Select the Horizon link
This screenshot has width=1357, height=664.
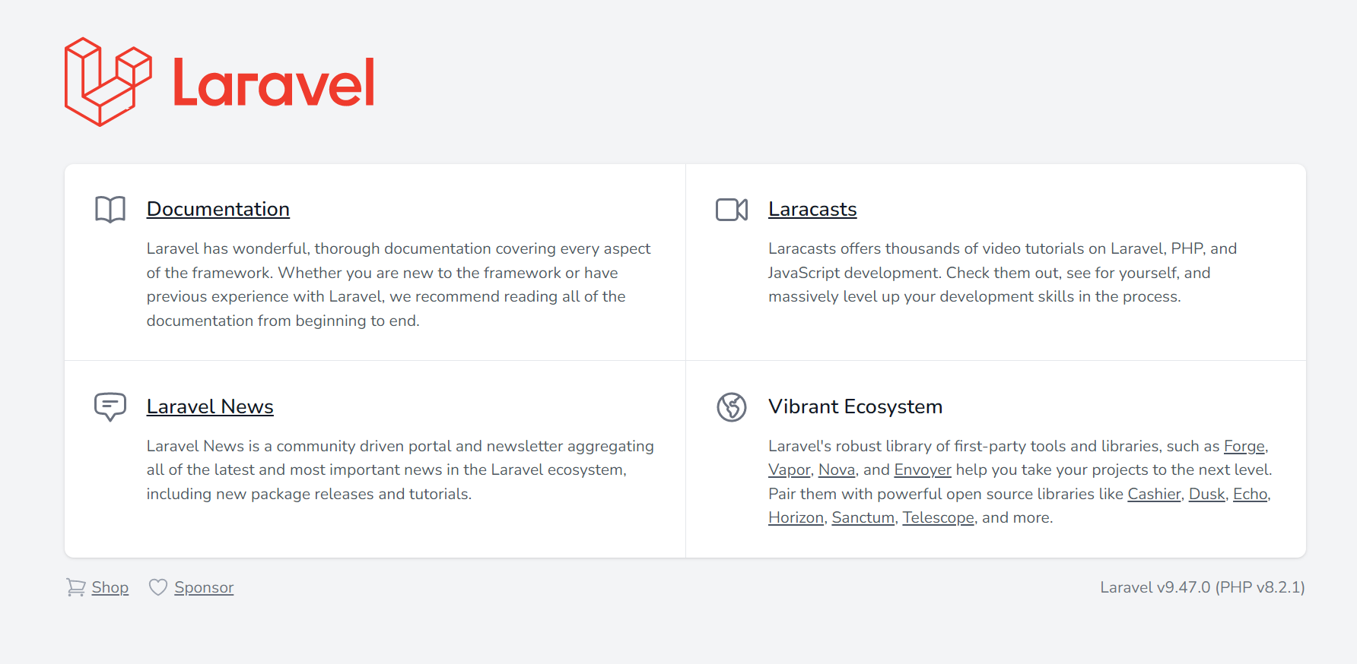796,517
